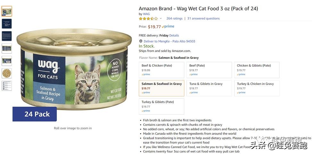Viewport: 312px width, 154px height.
Task: Select the Beef (Pate) flavor
Action: (209, 70)
